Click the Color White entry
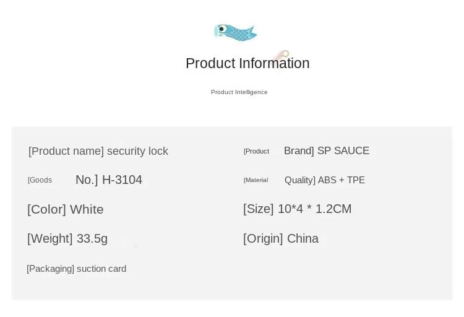 (66, 209)
